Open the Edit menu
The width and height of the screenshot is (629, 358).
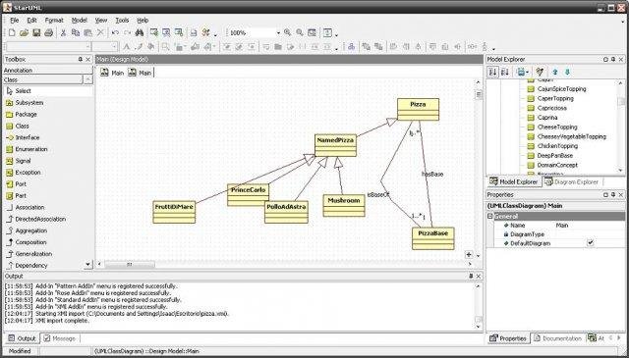coord(31,20)
